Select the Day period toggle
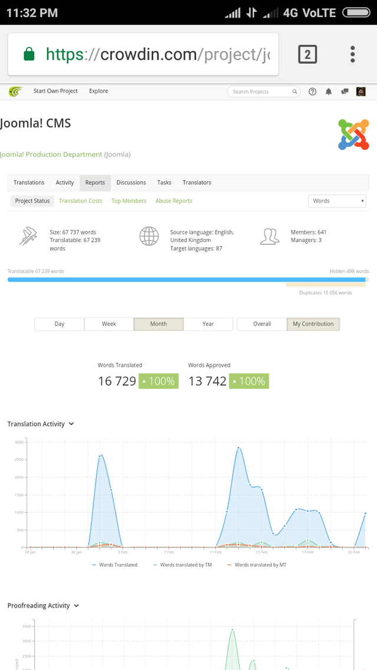The image size is (377, 670). tap(59, 324)
